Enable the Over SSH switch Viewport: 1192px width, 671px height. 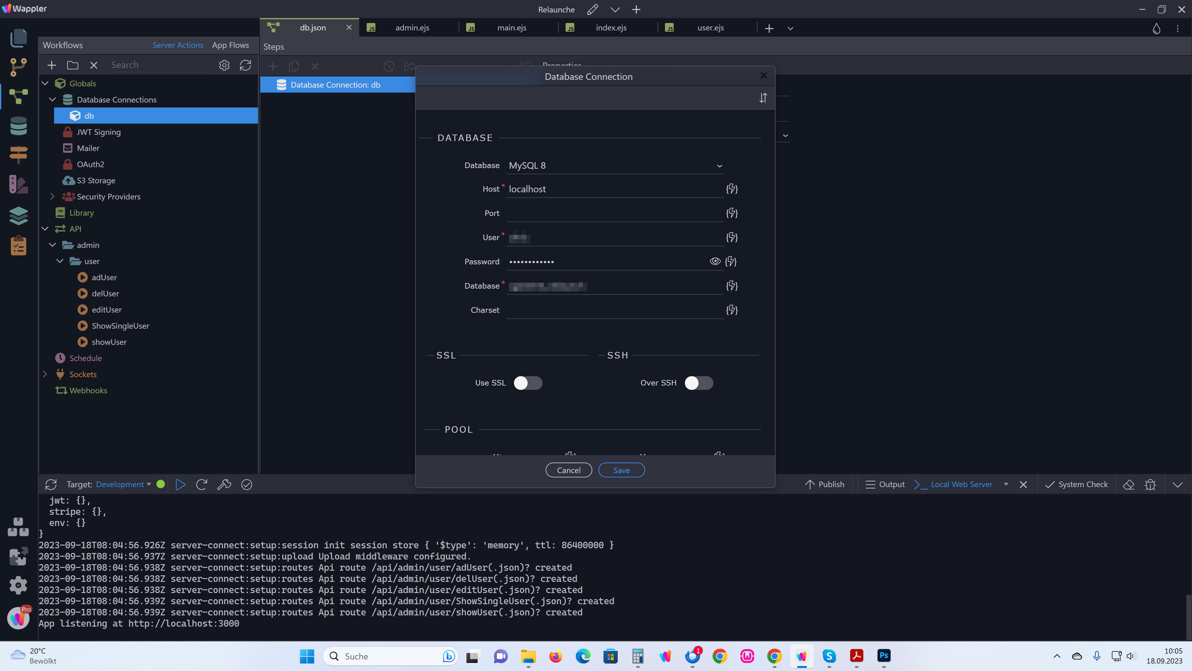699,383
